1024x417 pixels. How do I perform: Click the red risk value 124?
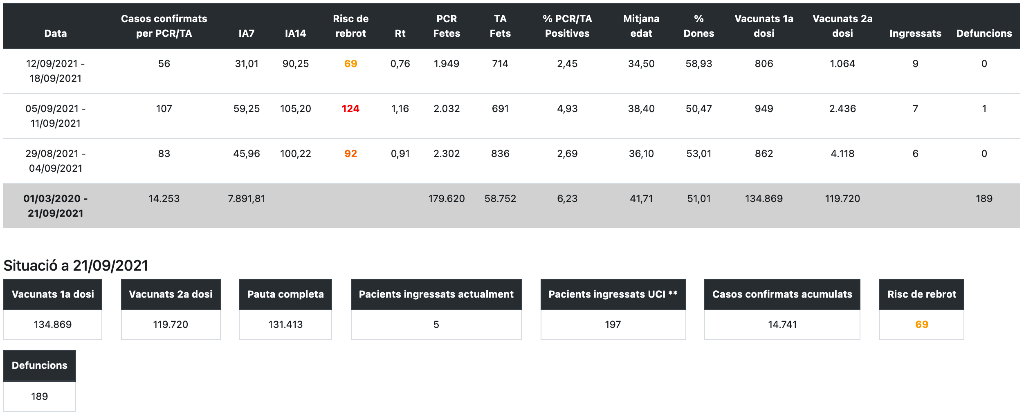tap(350, 109)
